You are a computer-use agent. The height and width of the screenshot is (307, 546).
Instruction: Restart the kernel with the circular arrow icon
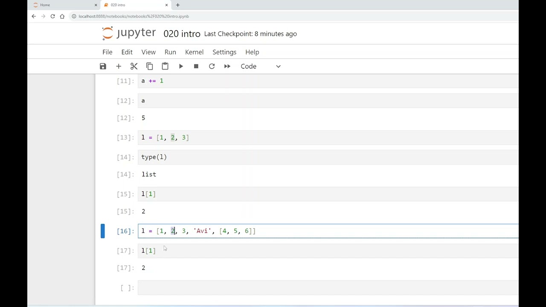212,66
